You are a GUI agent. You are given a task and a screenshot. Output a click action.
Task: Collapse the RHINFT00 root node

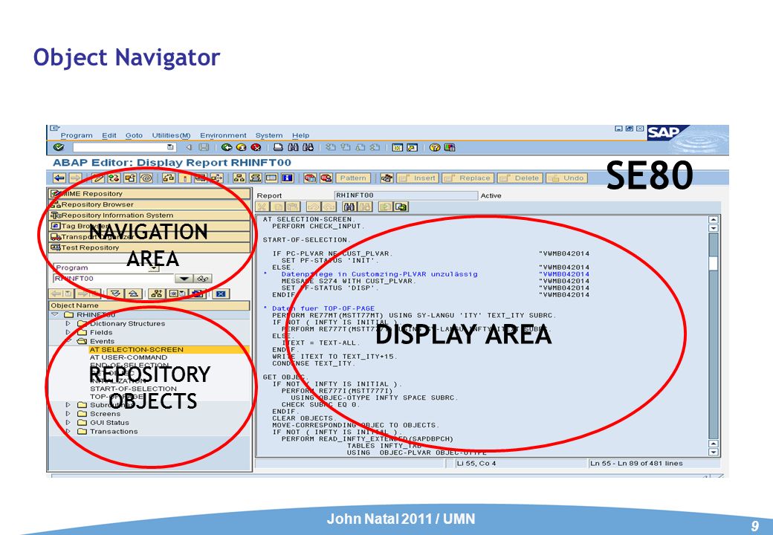(x=55, y=314)
